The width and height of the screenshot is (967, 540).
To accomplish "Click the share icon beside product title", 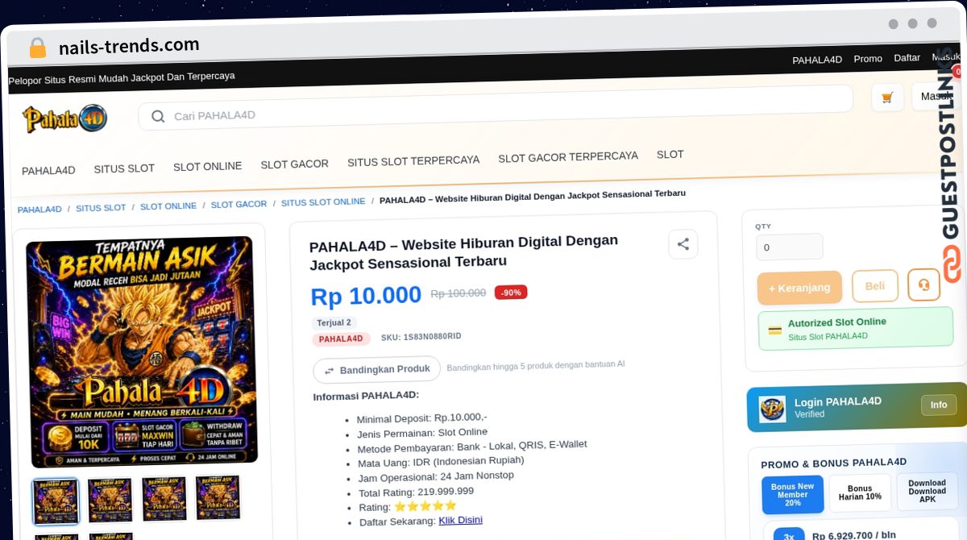I will coord(683,243).
